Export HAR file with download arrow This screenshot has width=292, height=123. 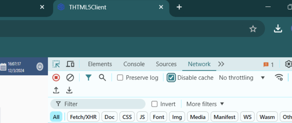pos(69,90)
